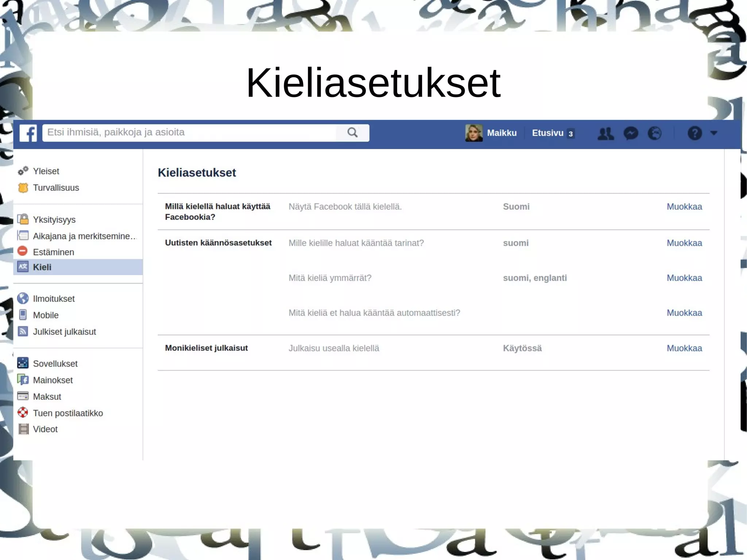Viewport: 747px width, 560px height.
Task: Click Muokkaa for Facebook display language
Action: [x=684, y=206]
